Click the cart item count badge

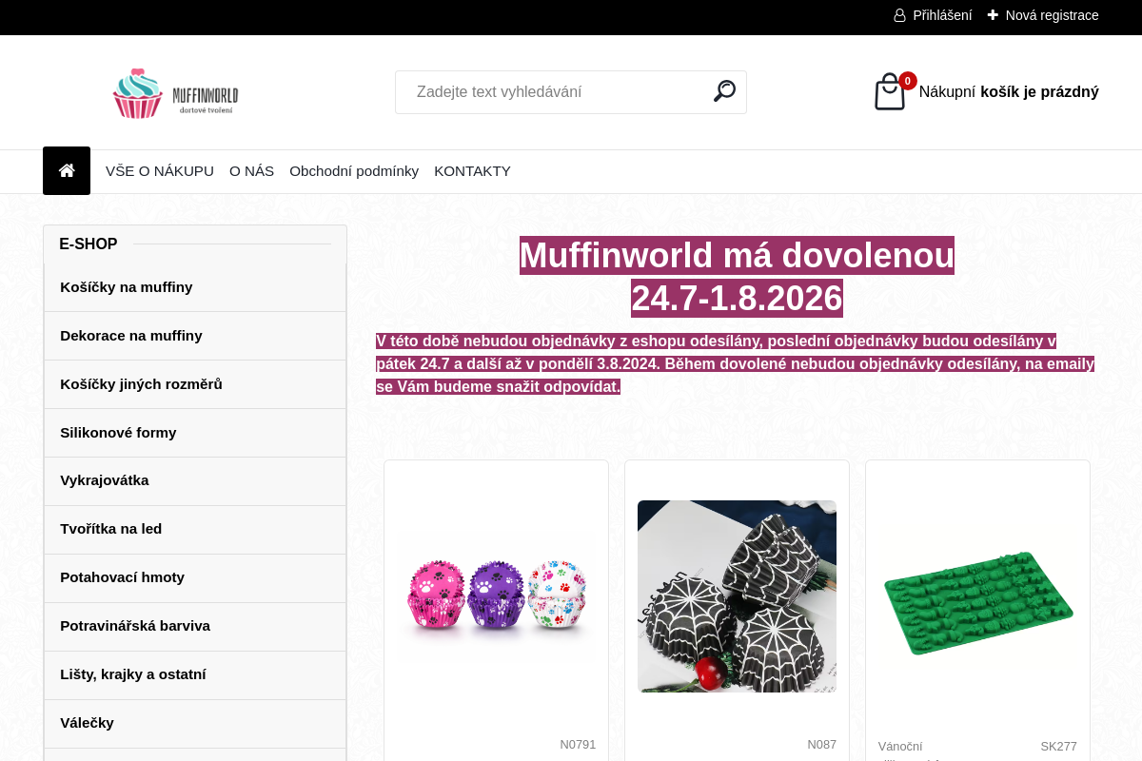click(908, 81)
